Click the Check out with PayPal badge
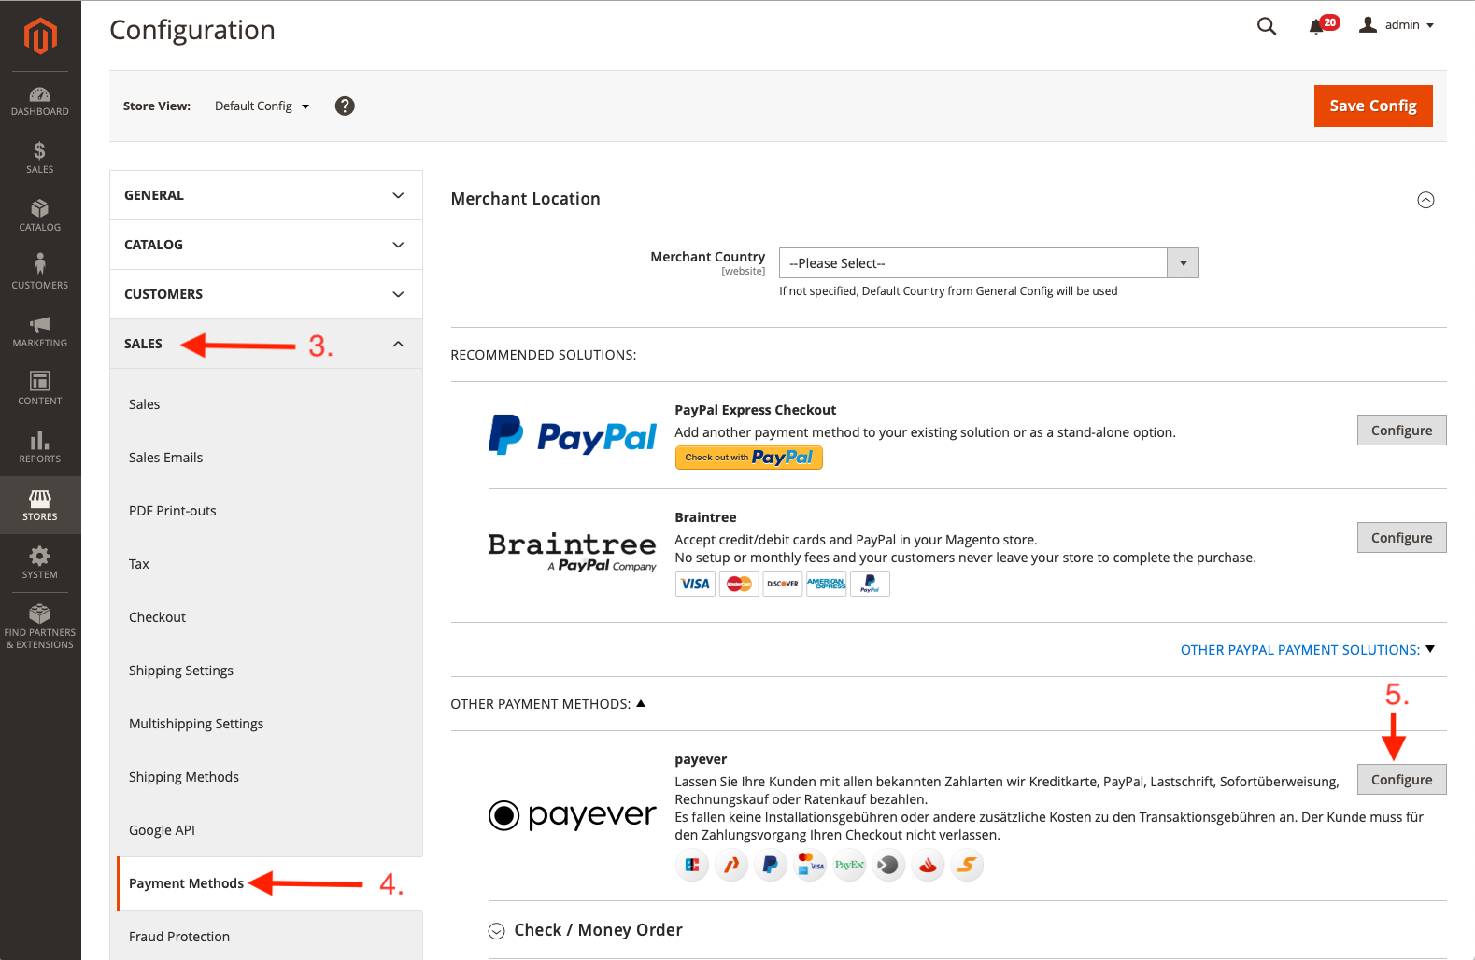This screenshot has width=1475, height=960. tap(749, 458)
